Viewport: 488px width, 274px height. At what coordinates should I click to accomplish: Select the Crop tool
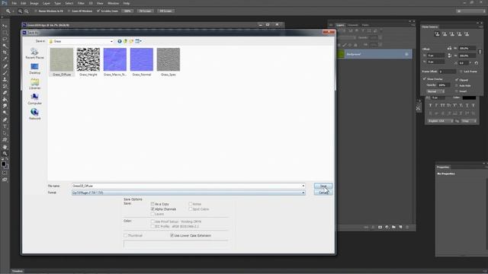pyautogui.click(x=5, y=53)
